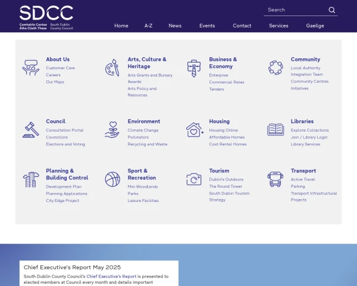
Task: Open Local Authority Integration Team link
Action: (306, 71)
